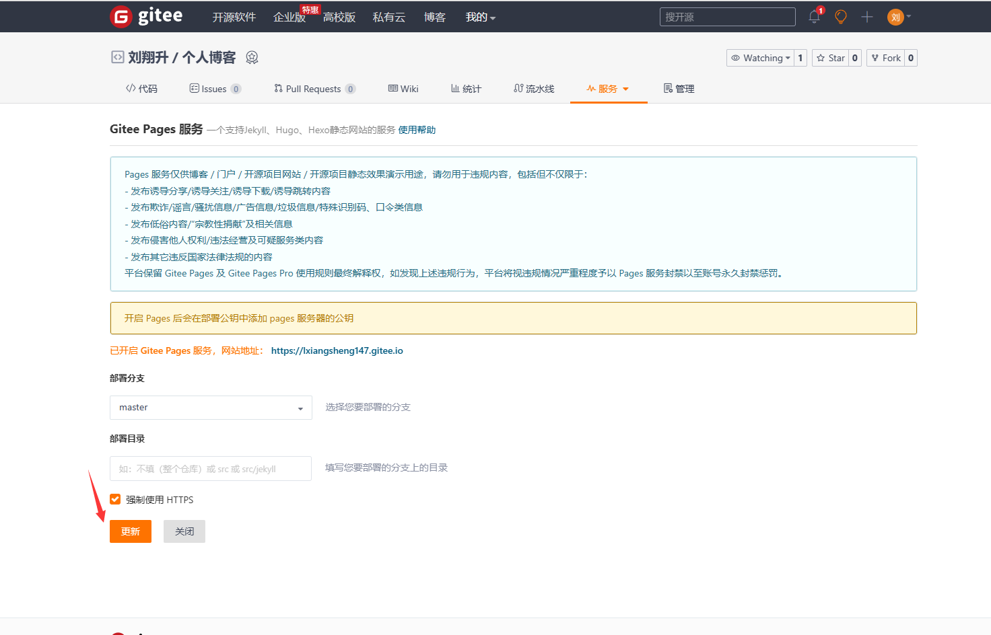The width and height of the screenshot is (991, 635).
Task: Switch to the Issues tab
Action: (x=214, y=89)
